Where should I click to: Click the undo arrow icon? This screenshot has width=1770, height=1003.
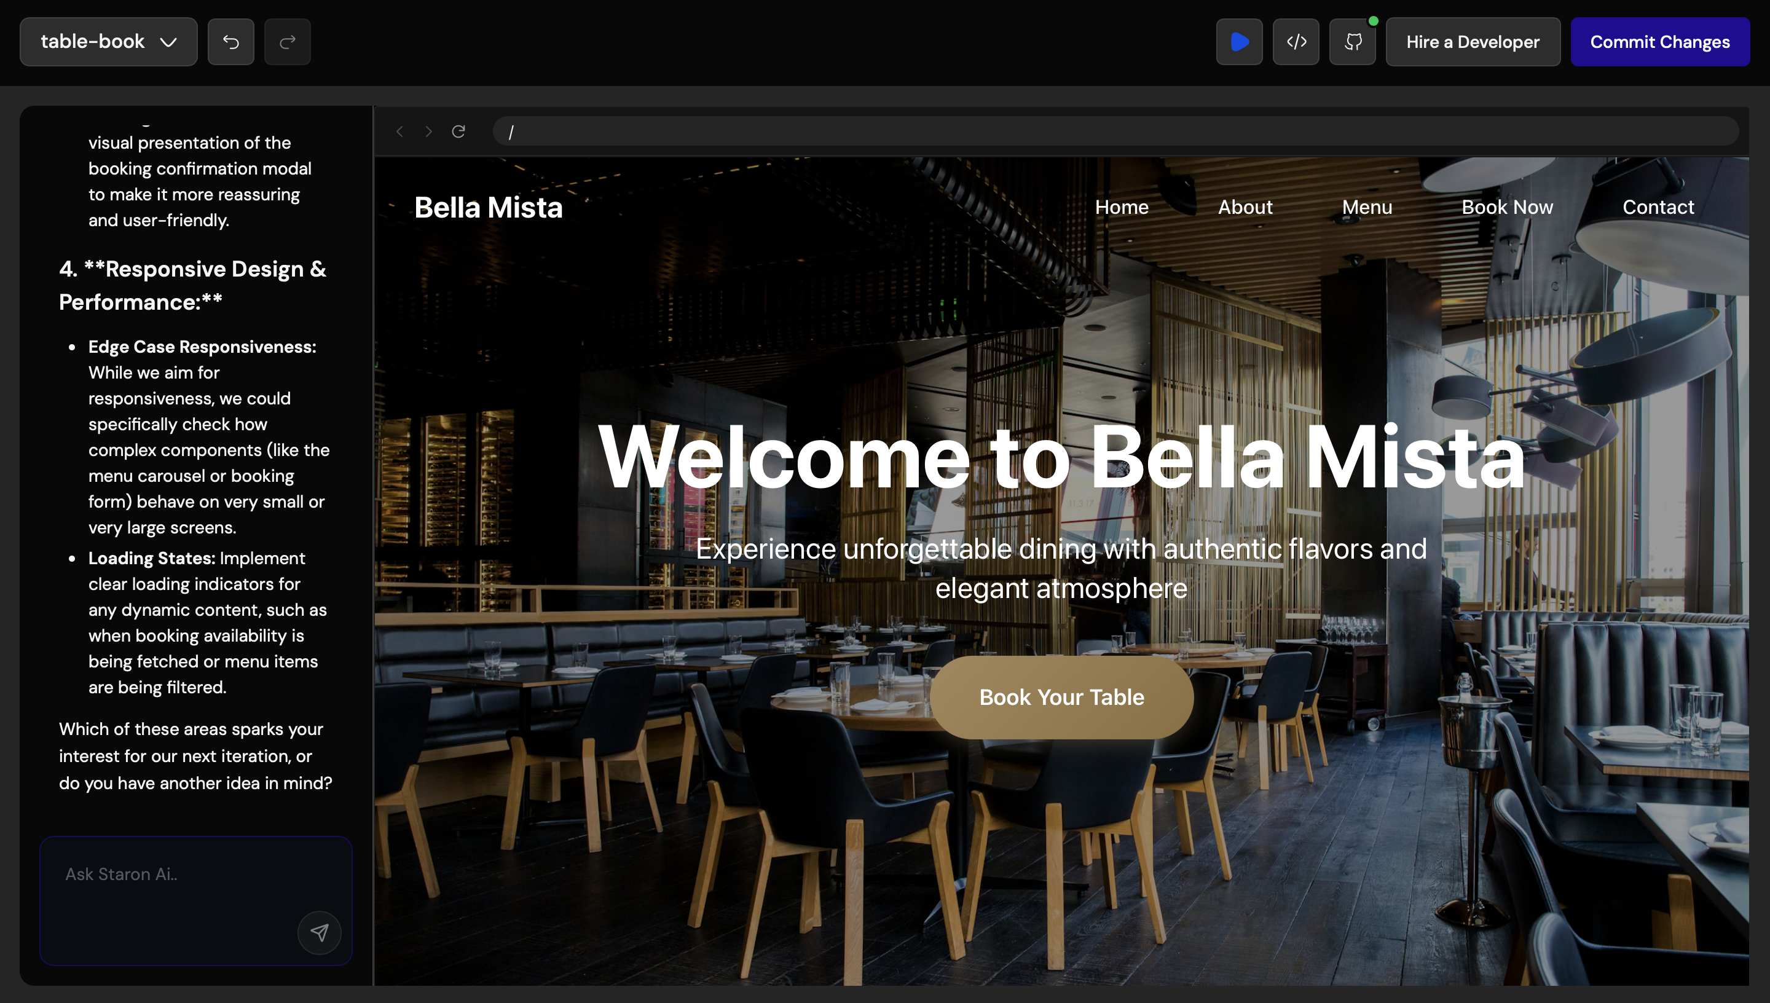pyautogui.click(x=230, y=42)
